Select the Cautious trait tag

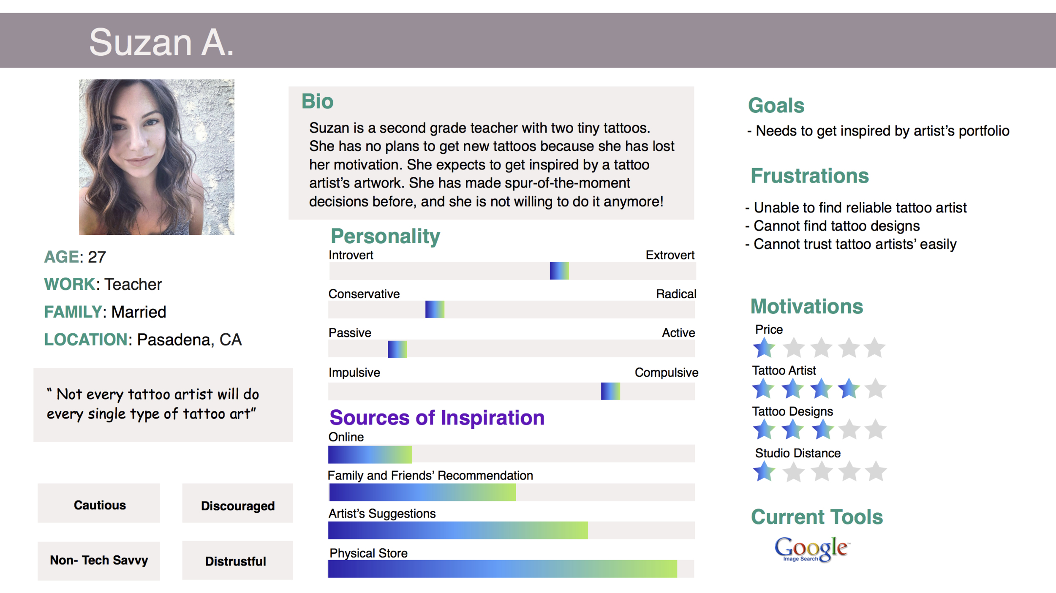click(x=99, y=503)
